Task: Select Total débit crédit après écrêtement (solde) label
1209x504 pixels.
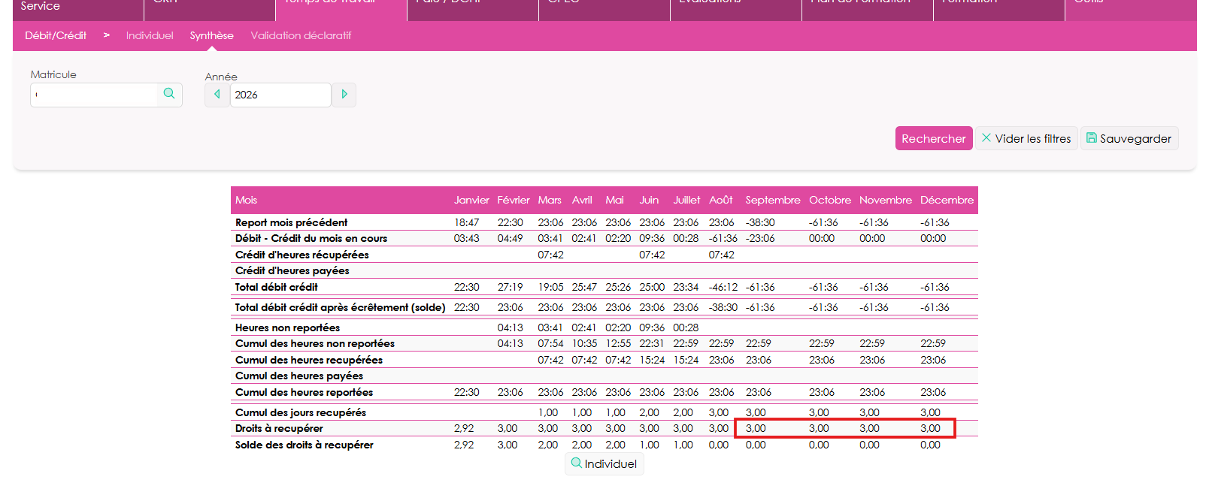Action: point(340,307)
